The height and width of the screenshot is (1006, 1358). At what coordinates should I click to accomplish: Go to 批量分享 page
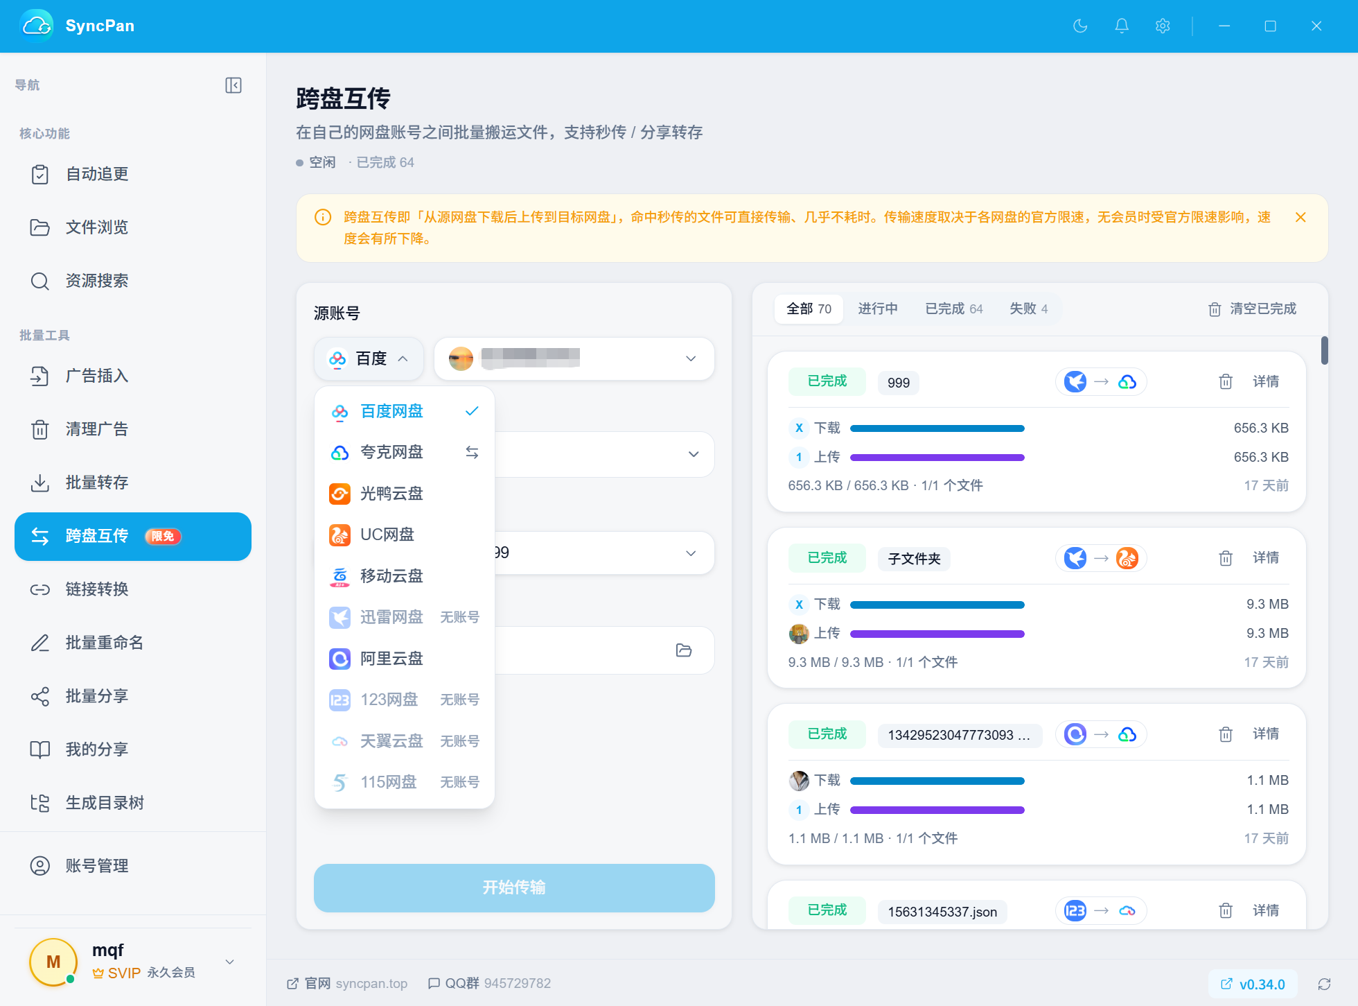tap(133, 696)
